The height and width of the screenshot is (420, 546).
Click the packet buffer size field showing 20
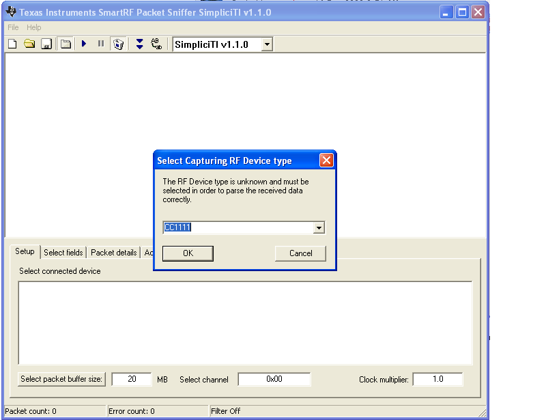[x=132, y=379]
